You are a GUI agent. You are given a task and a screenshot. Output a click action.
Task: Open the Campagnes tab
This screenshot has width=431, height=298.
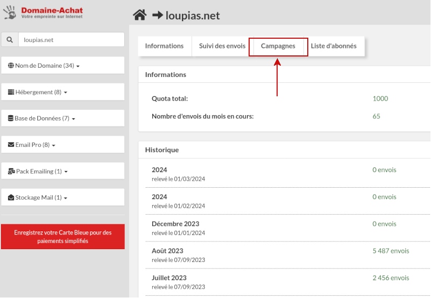click(x=278, y=46)
